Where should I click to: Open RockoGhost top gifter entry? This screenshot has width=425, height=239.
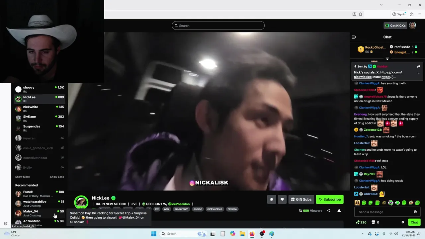coord(371,49)
